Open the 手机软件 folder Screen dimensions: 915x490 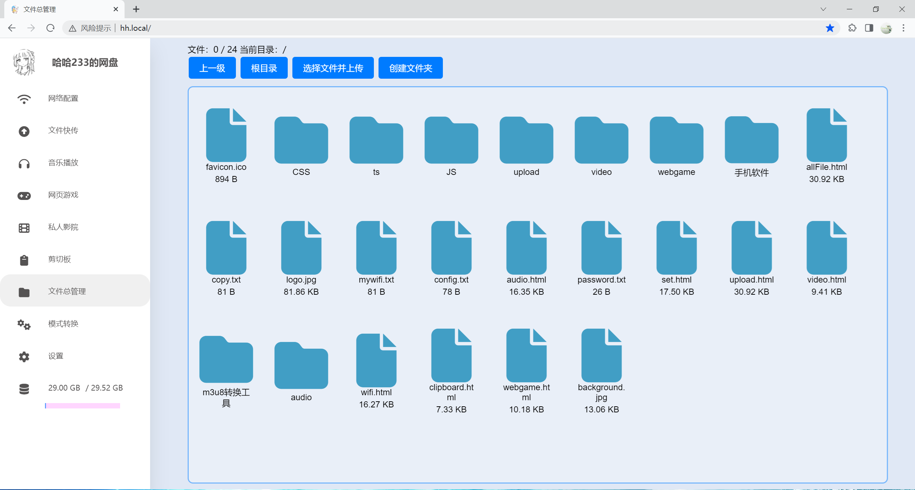coord(751,140)
